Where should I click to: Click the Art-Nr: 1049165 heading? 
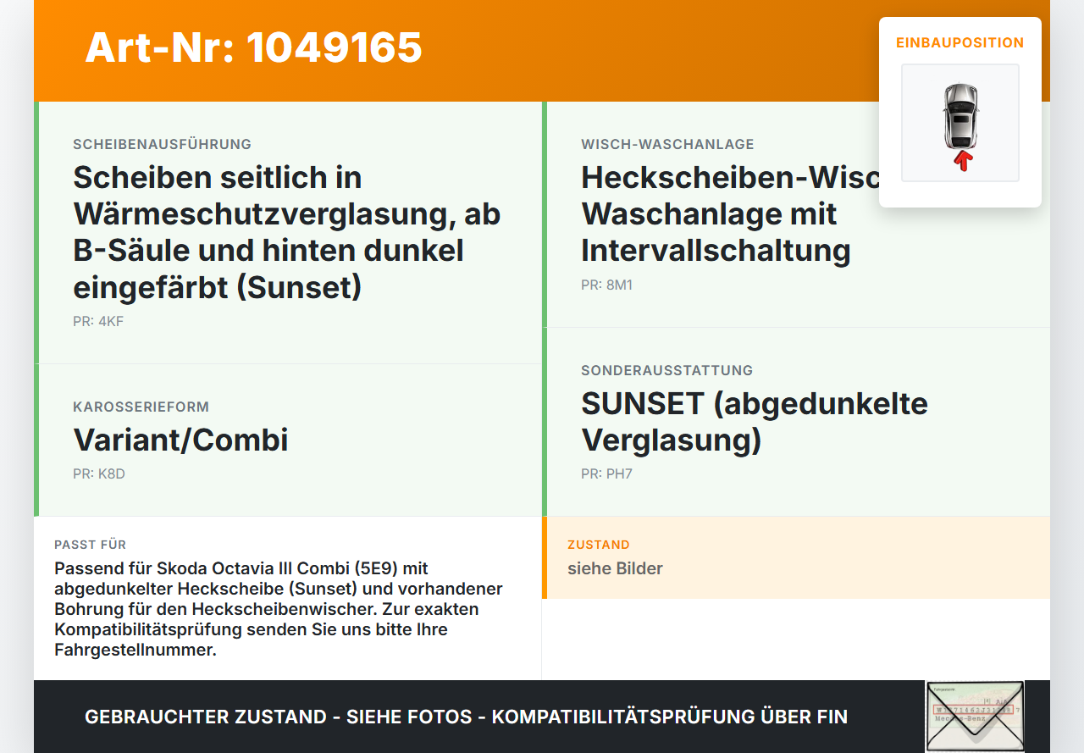coord(253,47)
